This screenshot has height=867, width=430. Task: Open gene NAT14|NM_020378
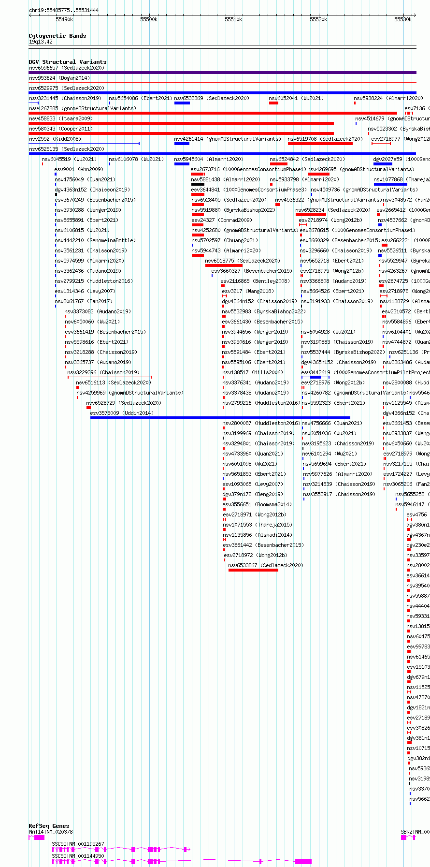click(51, 832)
